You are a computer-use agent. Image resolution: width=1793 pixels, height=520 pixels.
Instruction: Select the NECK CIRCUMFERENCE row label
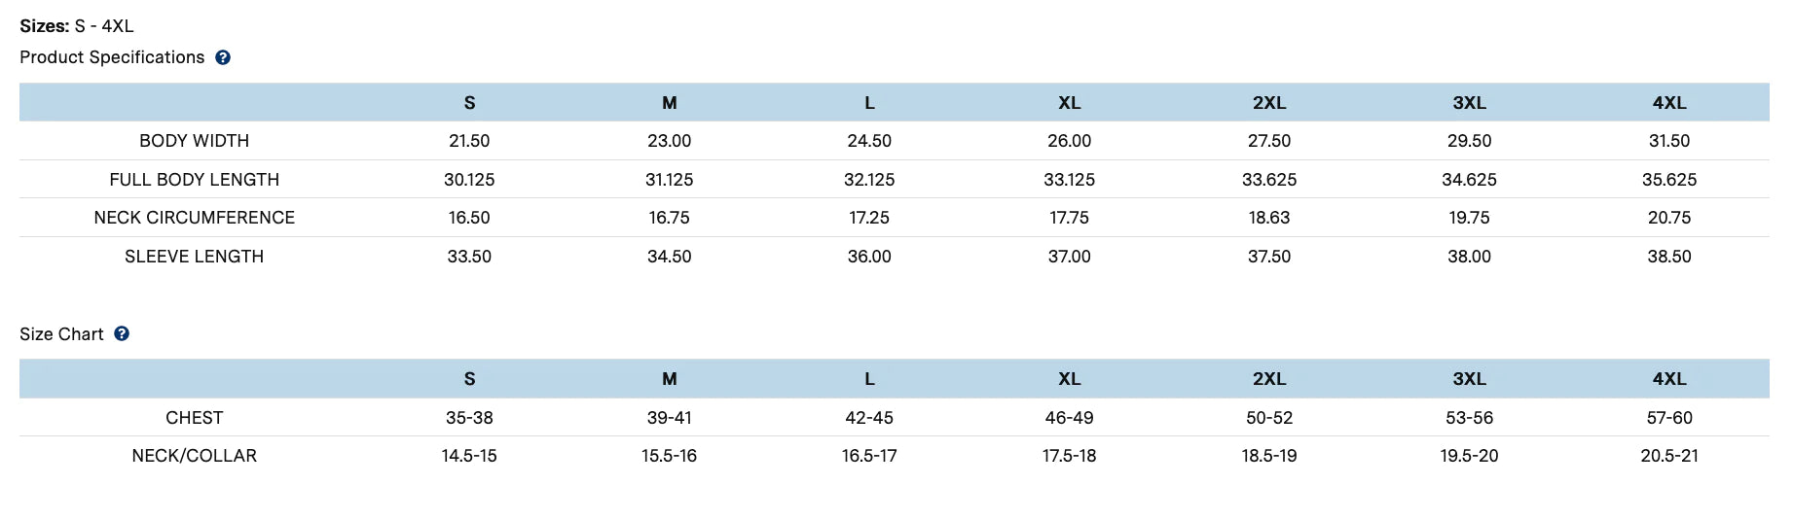[x=194, y=218]
